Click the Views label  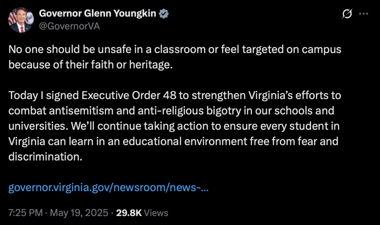(x=156, y=213)
